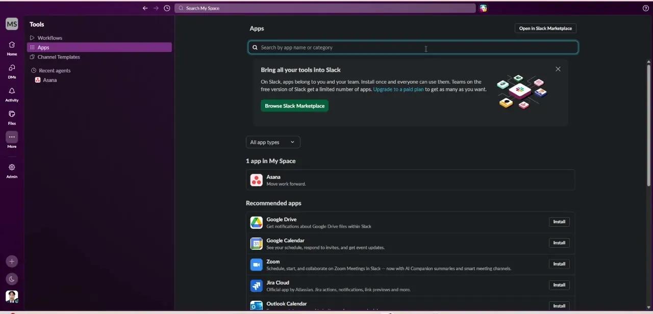Viewport: 653px width, 314px height.
Task: Open the help question mark icon
Action: click(x=646, y=8)
